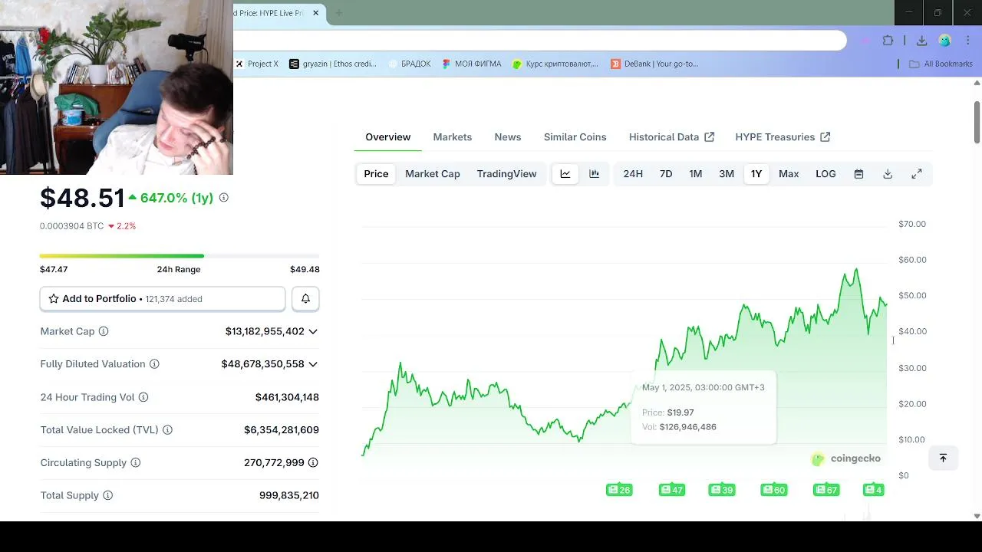Viewport: 982px width, 552px height.
Task: Open the Курс криптовалют bookmark
Action: tap(556, 64)
